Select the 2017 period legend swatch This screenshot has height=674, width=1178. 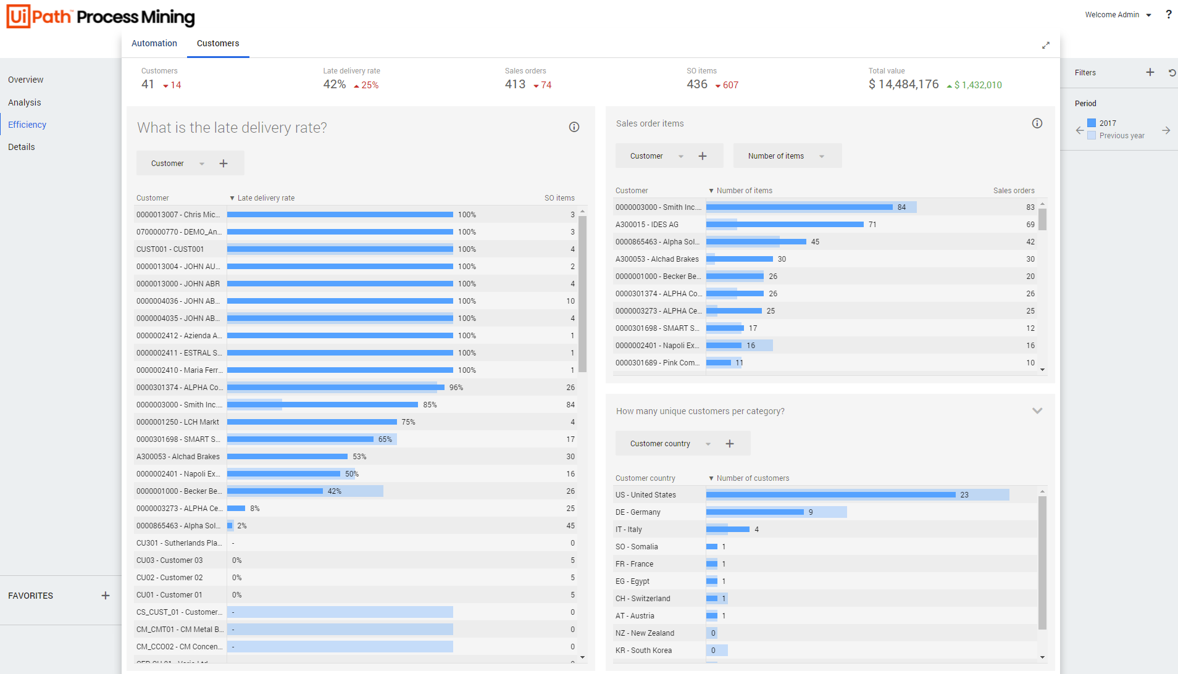point(1091,123)
